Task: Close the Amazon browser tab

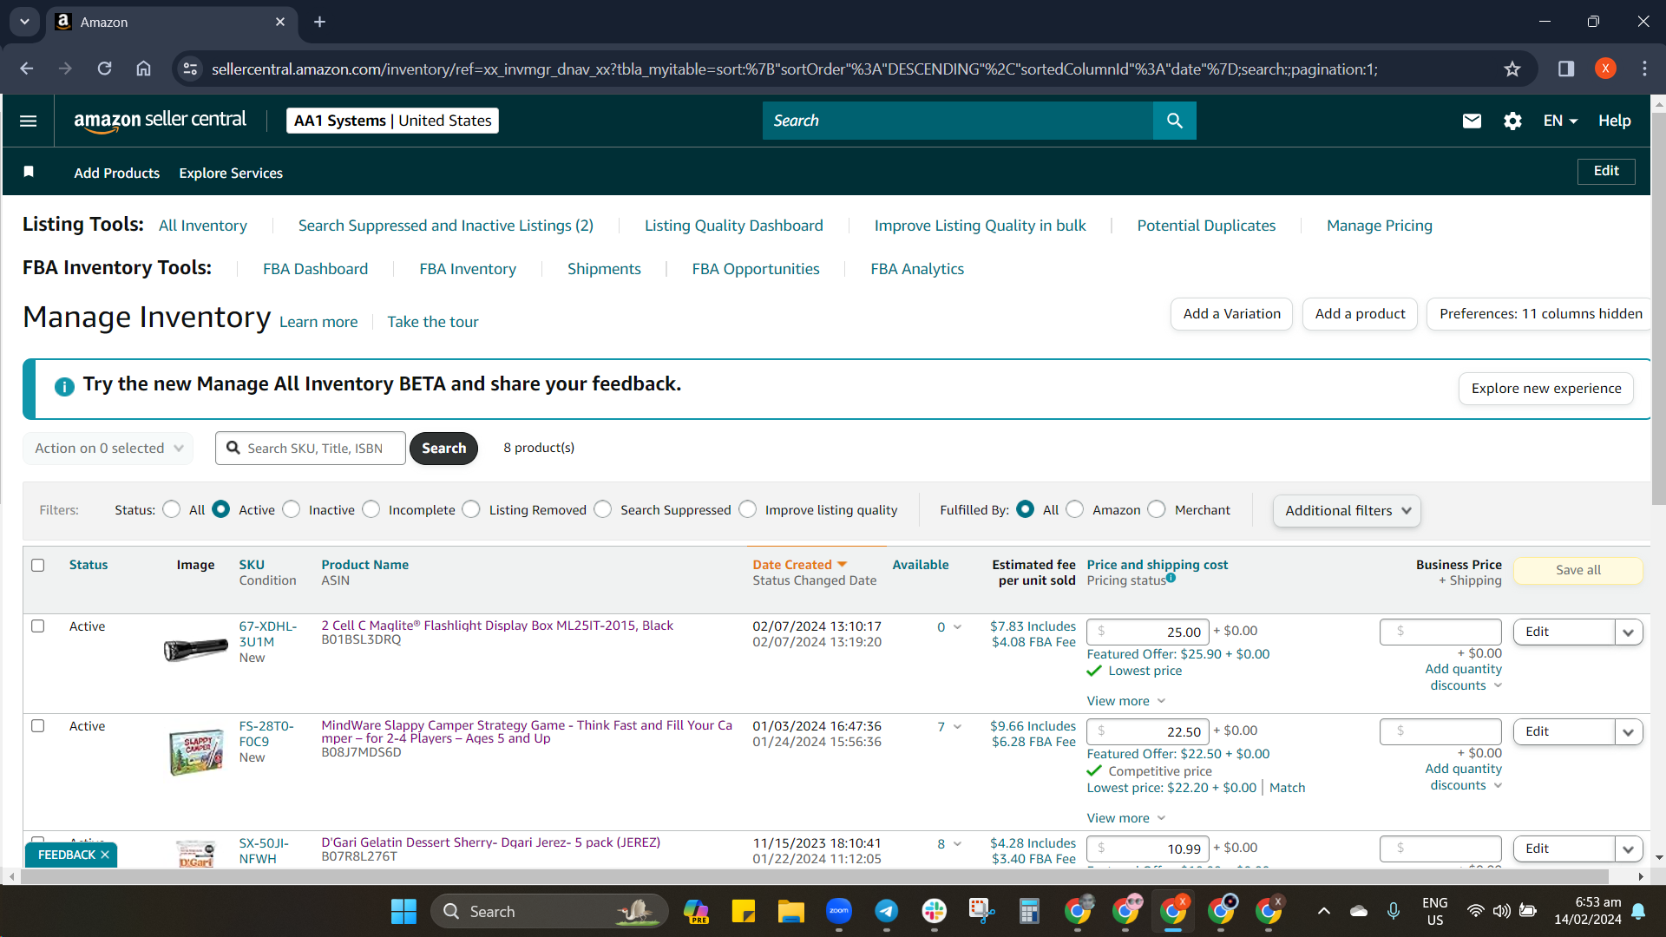Action: tap(280, 22)
